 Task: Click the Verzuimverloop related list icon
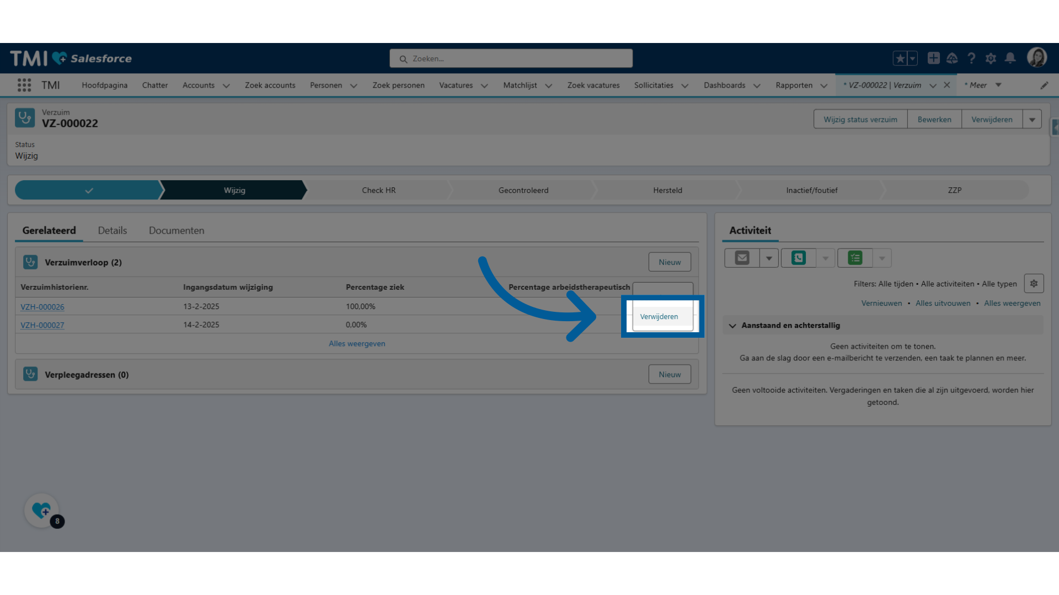[30, 262]
